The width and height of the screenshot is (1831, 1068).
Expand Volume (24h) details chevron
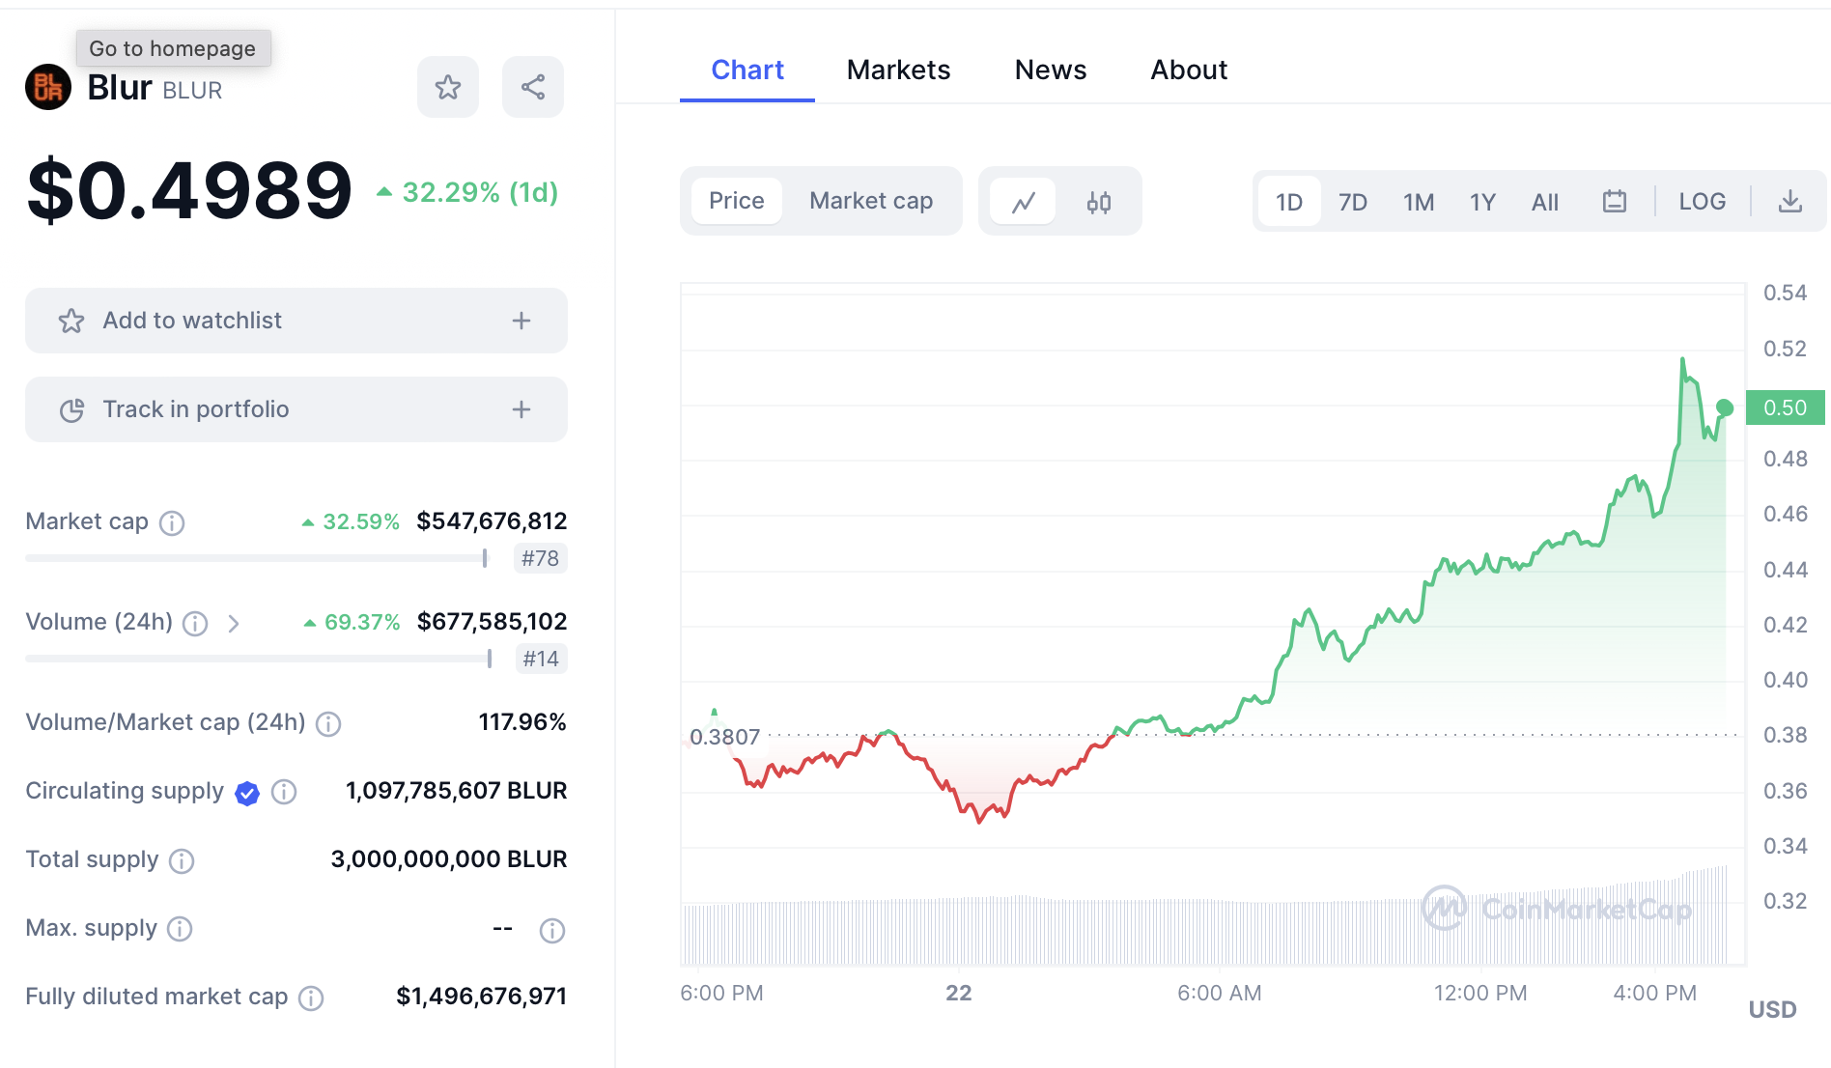click(234, 624)
